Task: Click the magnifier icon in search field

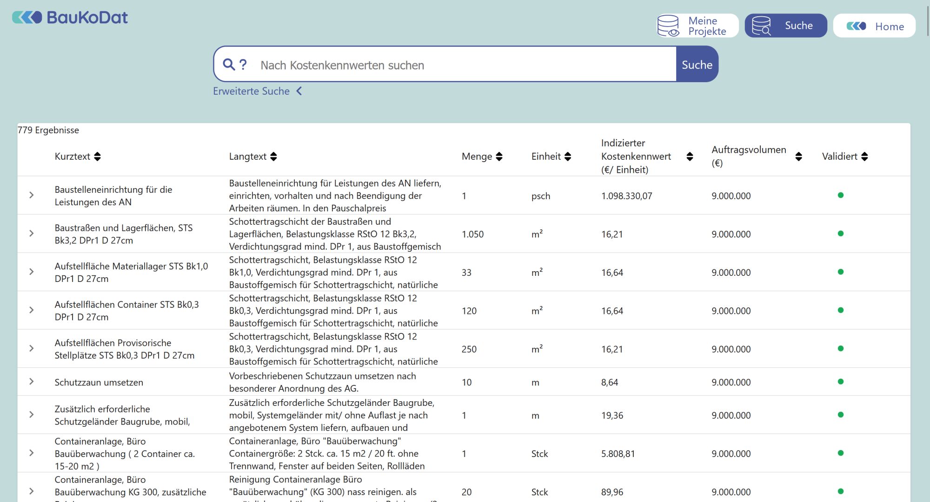Action: click(x=229, y=65)
